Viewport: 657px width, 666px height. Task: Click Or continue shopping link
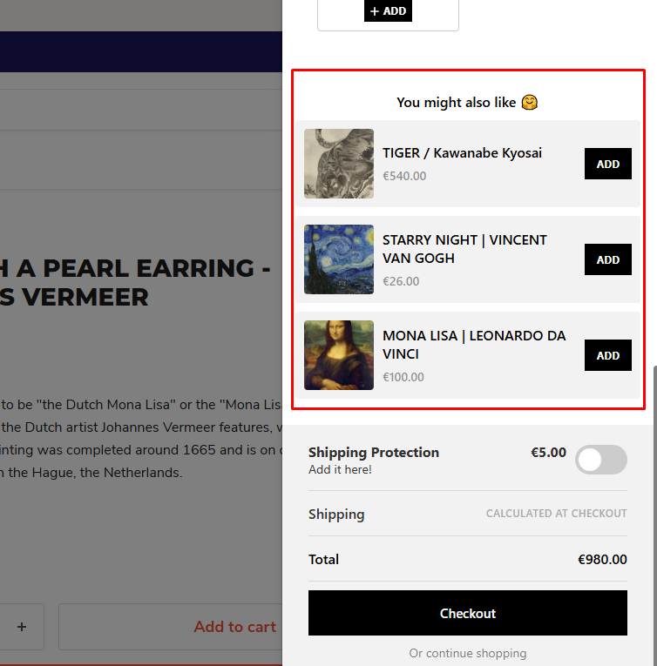pos(468,653)
